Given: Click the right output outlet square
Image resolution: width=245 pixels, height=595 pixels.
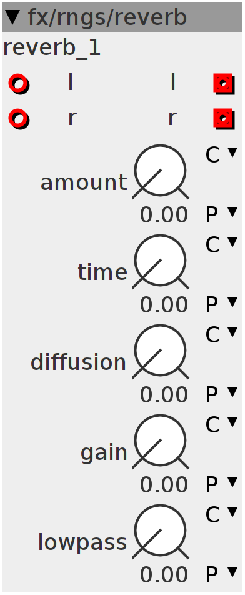Looking at the screenshot, I should pos(224,119).
